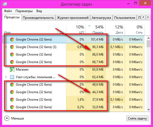Click the 49,6 МБ memory cell
This screenshot has height=127, width=153.
[x=95, y=85]
